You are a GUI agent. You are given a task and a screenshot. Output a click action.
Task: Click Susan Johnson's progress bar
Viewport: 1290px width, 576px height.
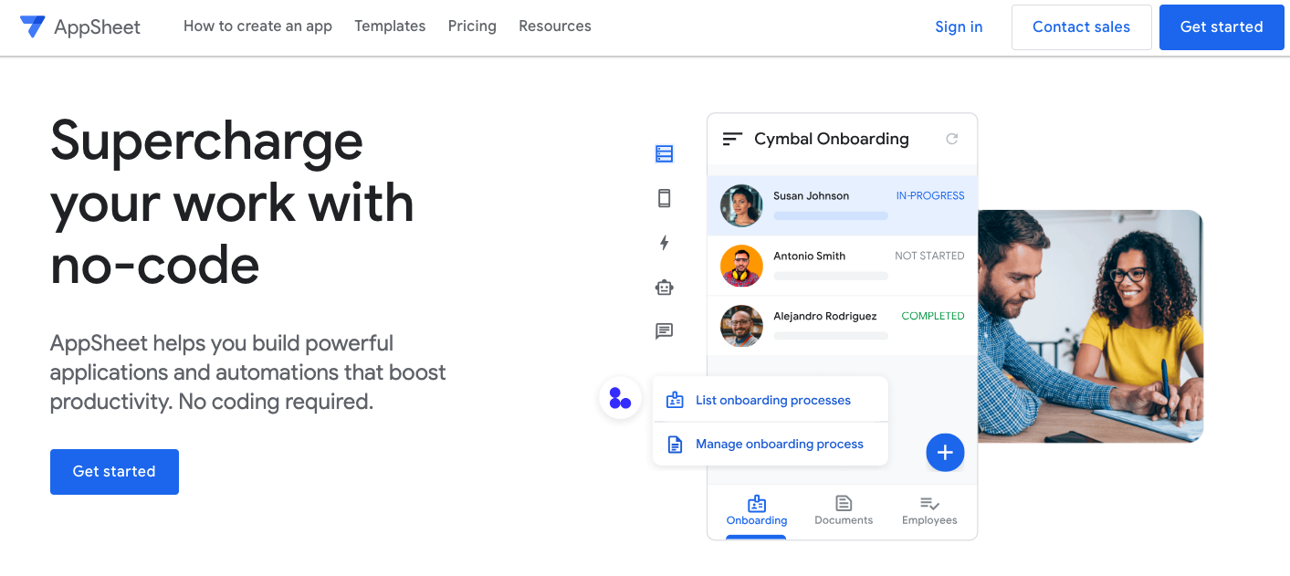coord(831,216)
